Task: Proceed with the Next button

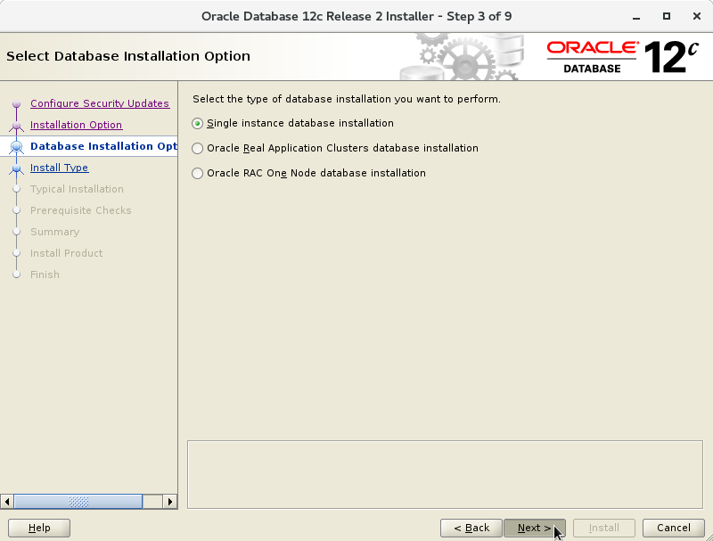Action: tap(534, 528)
